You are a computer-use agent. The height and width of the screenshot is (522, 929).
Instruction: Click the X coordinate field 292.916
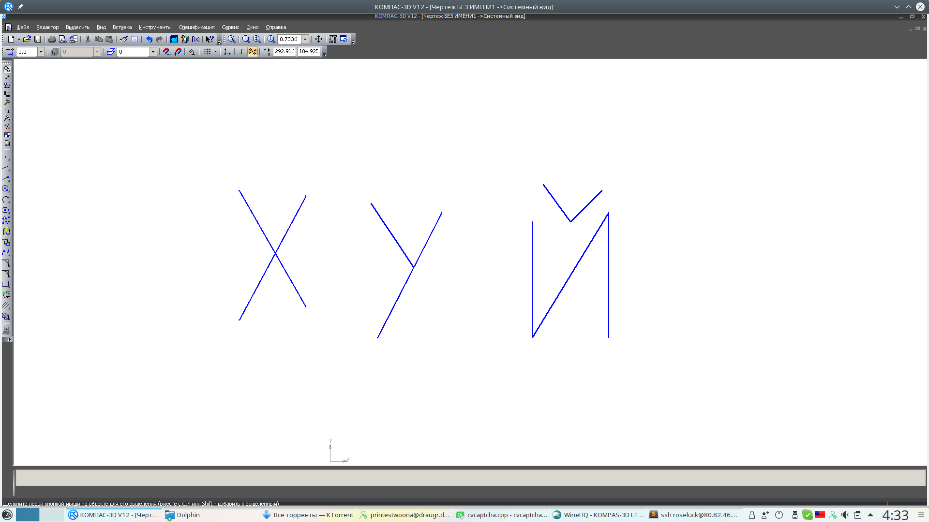point(285,52)
